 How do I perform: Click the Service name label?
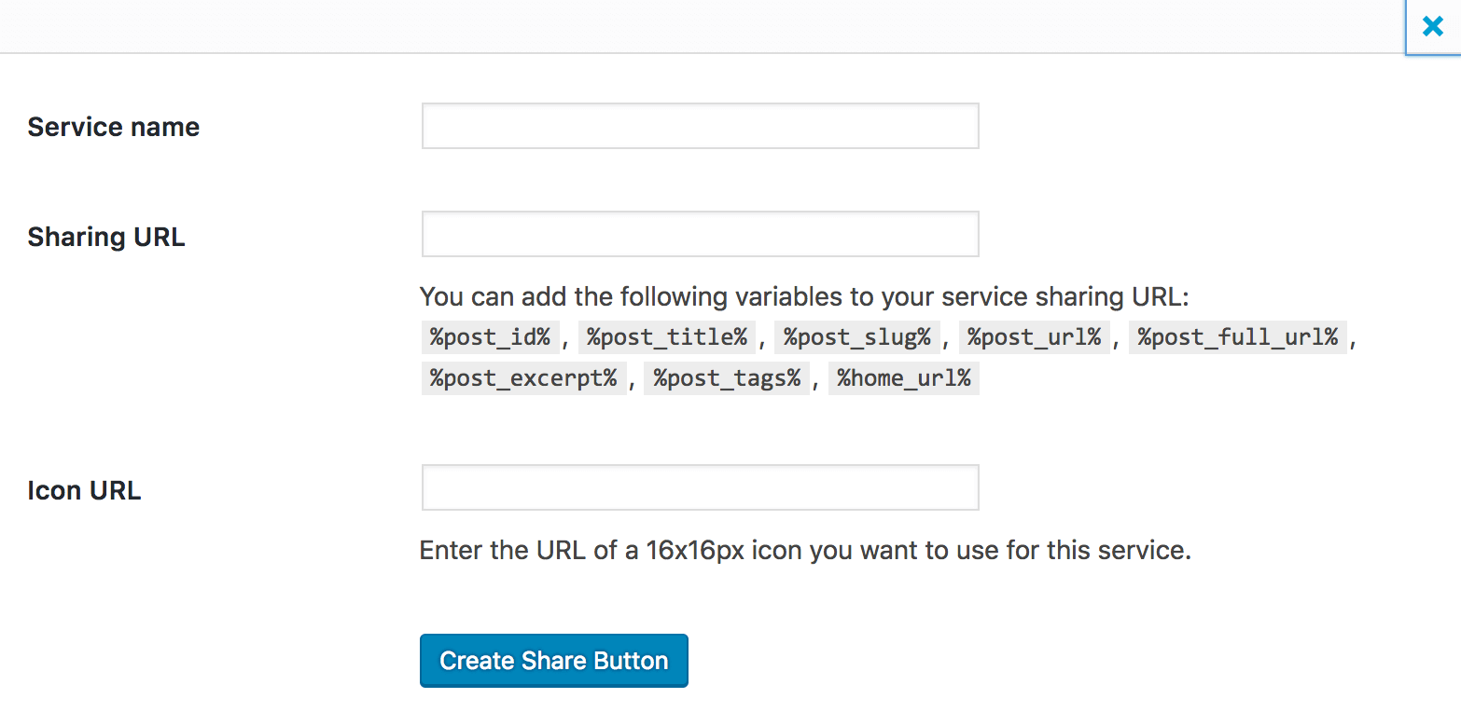(x=113, y=126)
